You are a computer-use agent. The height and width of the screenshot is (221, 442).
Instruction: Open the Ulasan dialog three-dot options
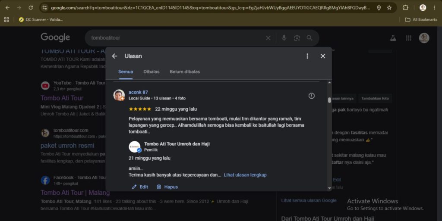(307, 56)
